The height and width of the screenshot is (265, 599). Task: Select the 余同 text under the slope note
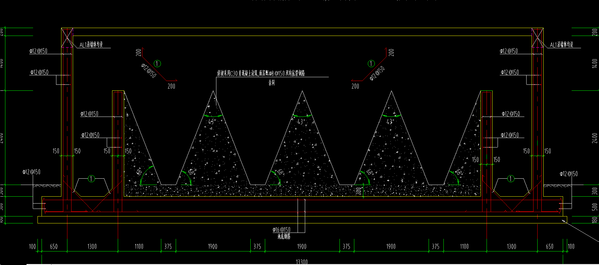(x=271, y=83)
